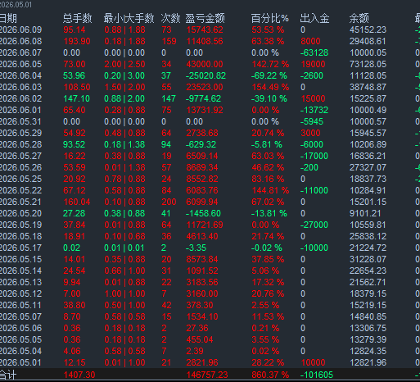Click deposit value 15000
420x382 pixels.
pyautogui.click(x=314, y=98)
